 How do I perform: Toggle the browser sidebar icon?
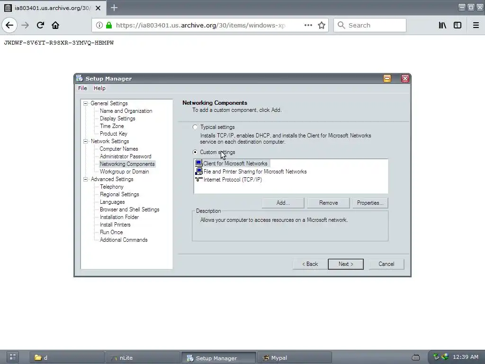tap(458, 25)
